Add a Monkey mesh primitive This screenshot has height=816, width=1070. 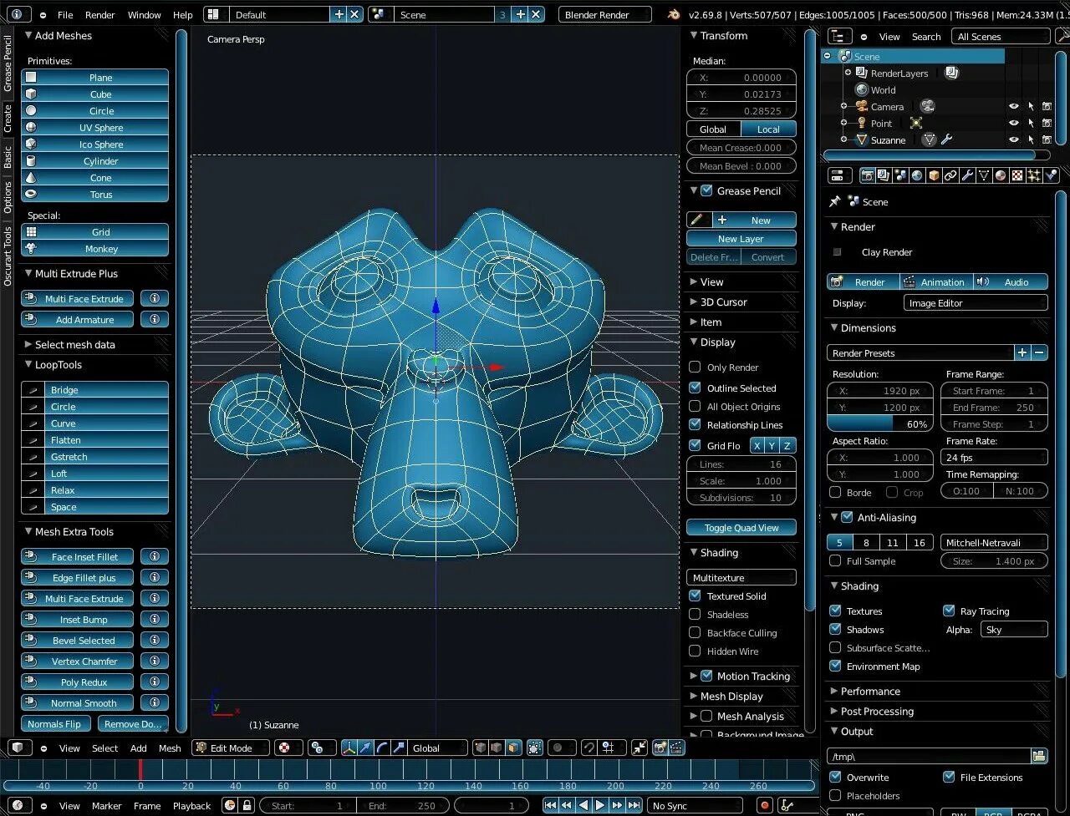point(94,248)
